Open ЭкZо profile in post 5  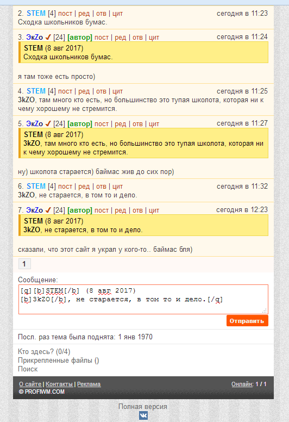point(34,124)
